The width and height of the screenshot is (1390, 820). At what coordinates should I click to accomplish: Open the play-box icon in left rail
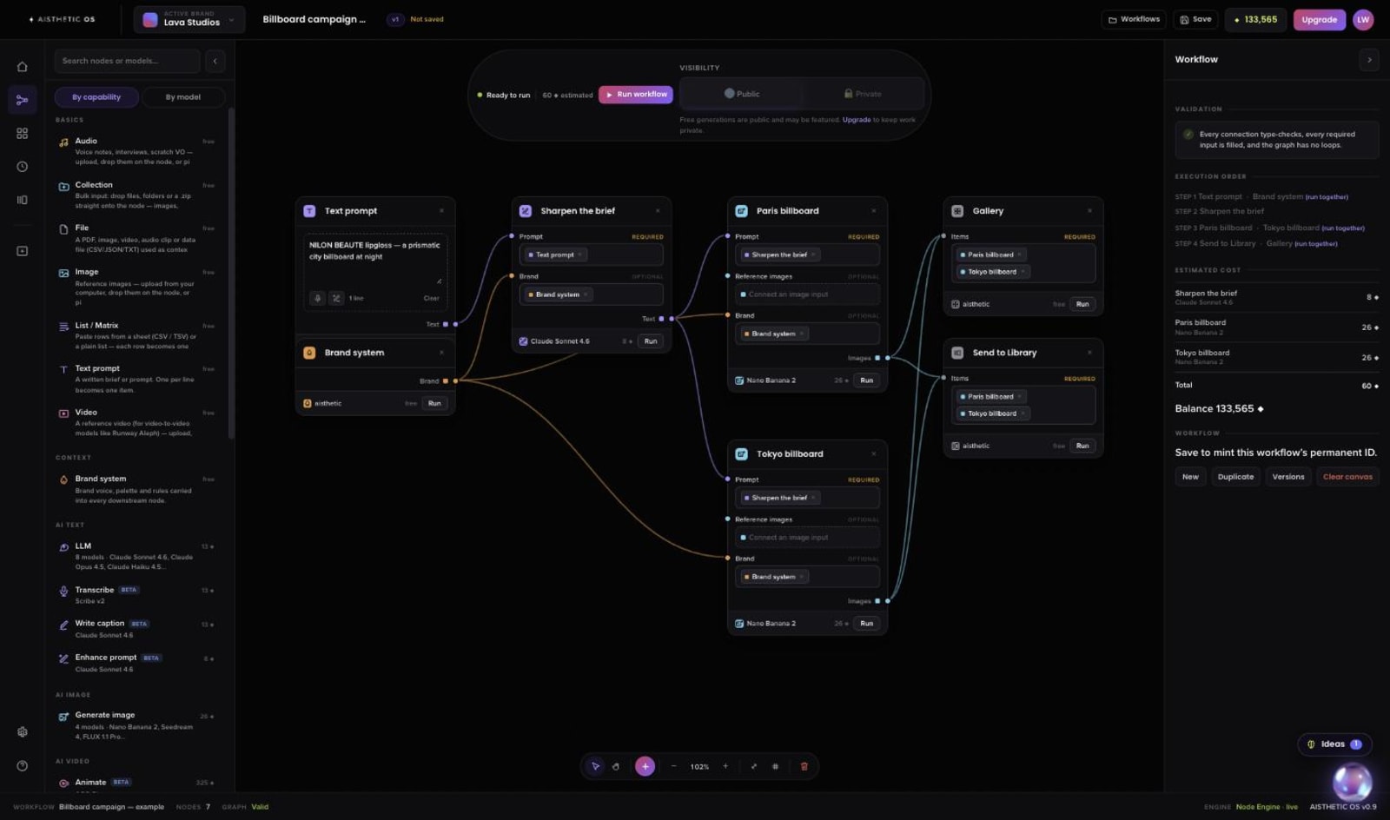pos(22,251)
